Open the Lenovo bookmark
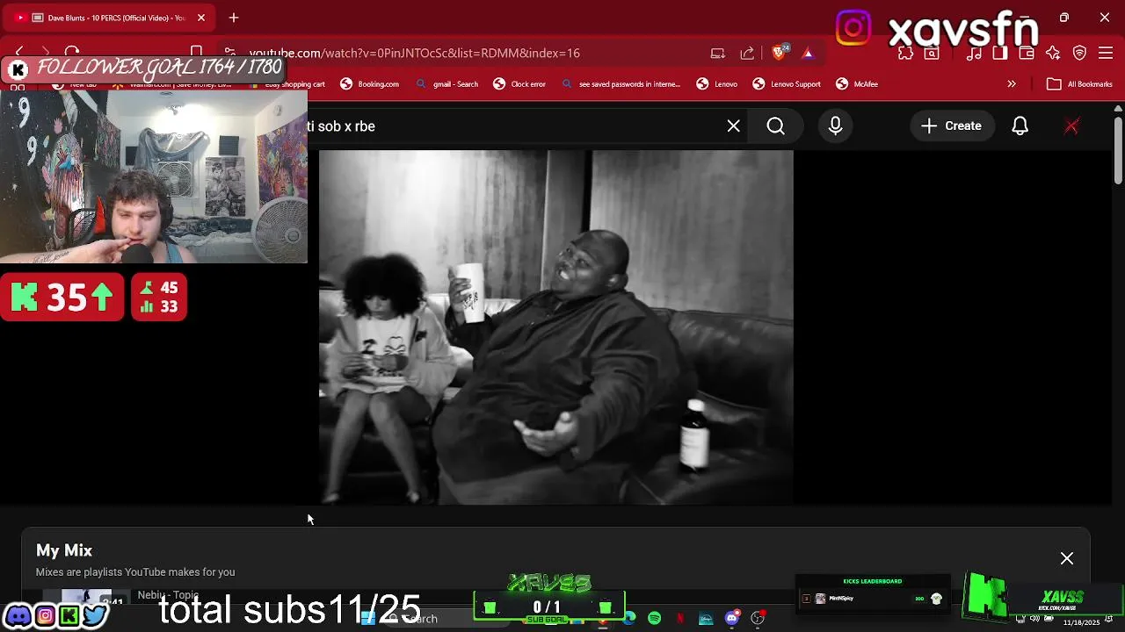Viewport: 1125px width, 632px height. pos(717,84)
